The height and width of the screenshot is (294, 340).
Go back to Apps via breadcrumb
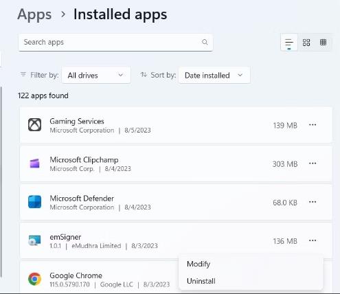[34, 14]
